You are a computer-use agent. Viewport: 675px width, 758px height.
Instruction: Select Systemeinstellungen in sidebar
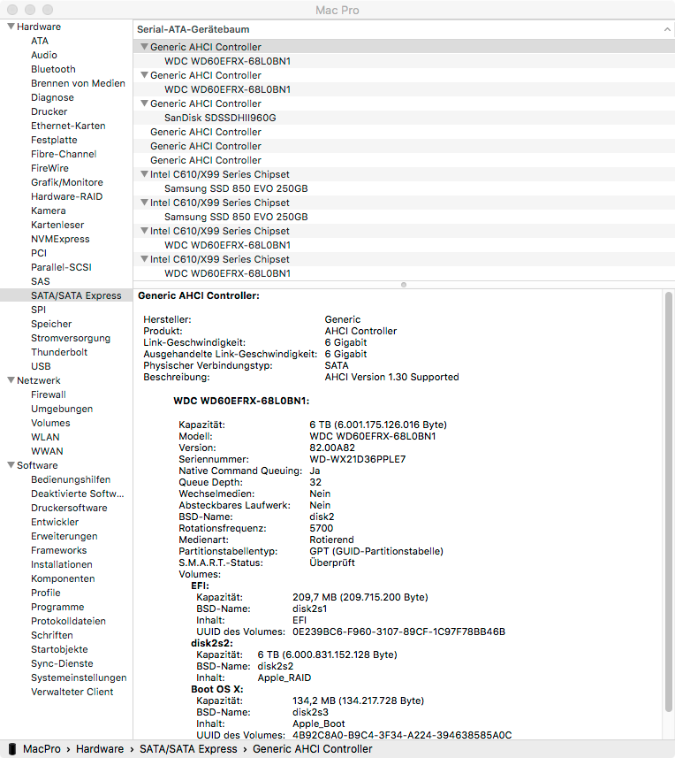coord(79,678)
